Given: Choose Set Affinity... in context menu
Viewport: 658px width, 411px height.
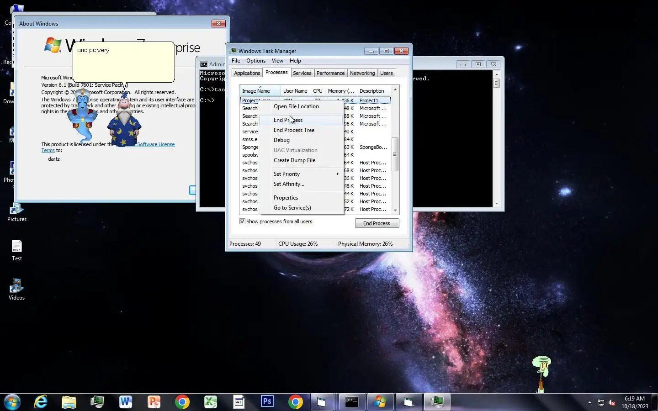Looking at the screenshot, I should point(301,184).
